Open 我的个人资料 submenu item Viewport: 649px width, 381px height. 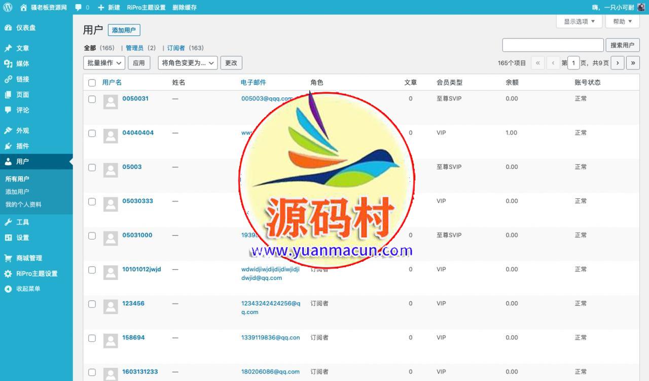[23, 204]
